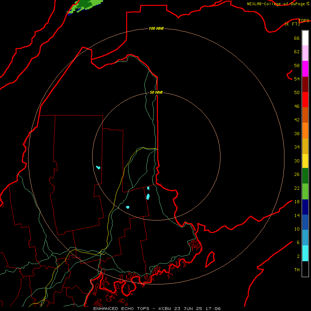Select the dark green color scale swatch
The height and width of the screenshot is (311, 311).
[305, 176]
